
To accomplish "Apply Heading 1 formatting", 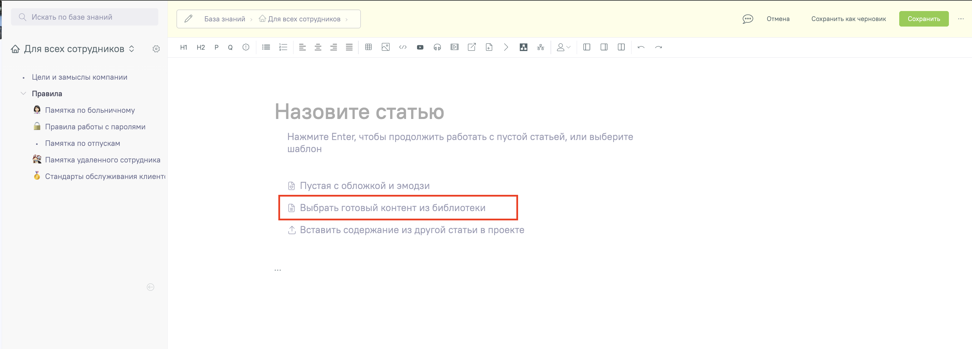I will [x=184, y=47].
